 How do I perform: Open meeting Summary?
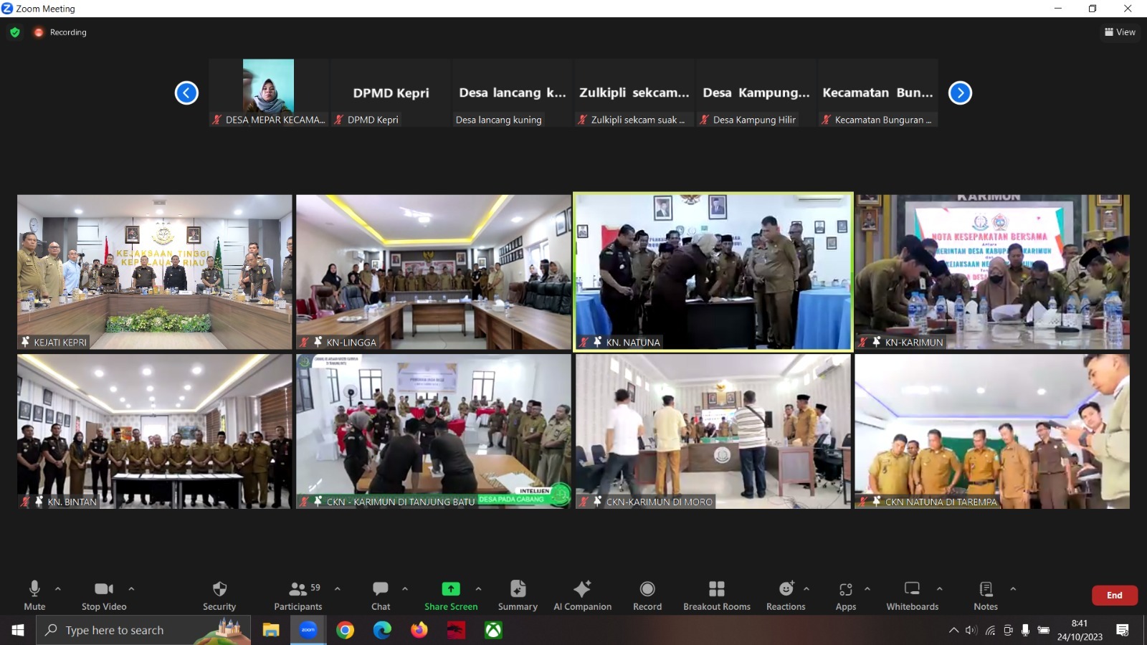518,596
